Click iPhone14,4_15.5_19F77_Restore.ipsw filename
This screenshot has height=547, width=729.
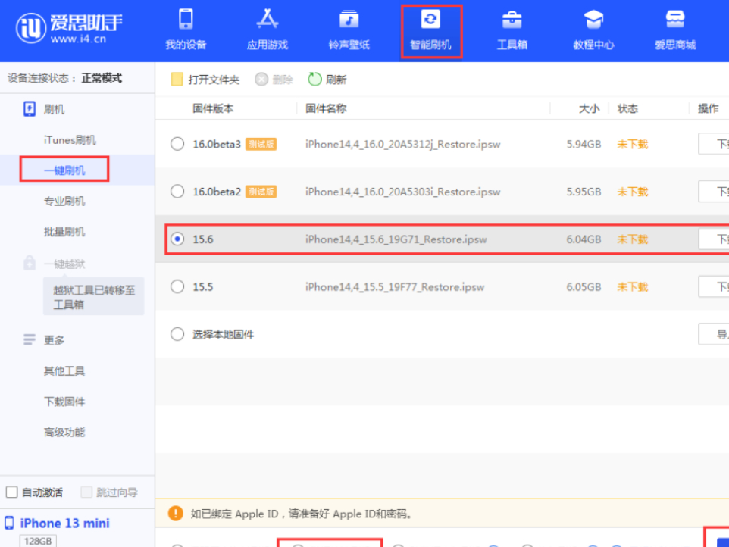coord(395,286)
